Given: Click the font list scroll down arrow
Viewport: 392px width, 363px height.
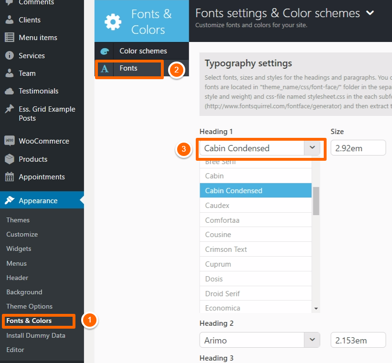Looking at the screenshot, I should [x=316, y=309].
